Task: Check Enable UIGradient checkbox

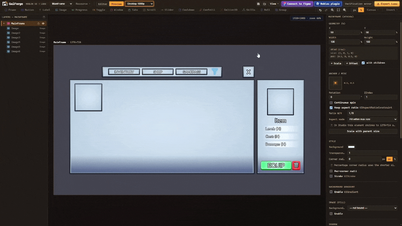Action: click(x=331, y=192)
